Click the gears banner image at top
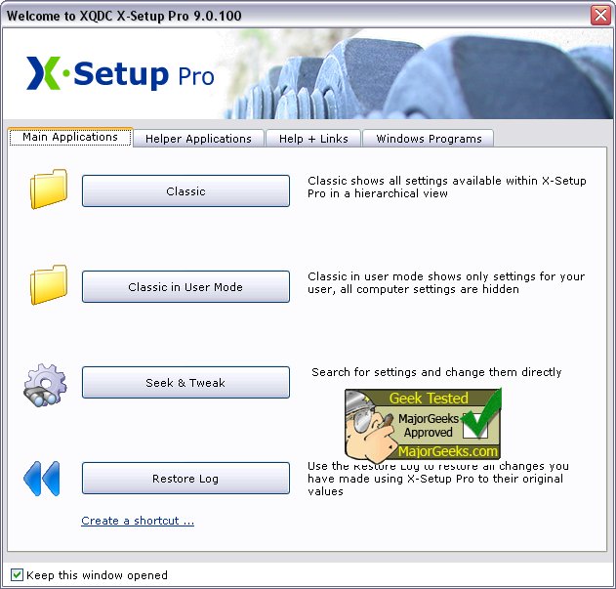Screen dimensions: 616x589 [x=419, y=74]
